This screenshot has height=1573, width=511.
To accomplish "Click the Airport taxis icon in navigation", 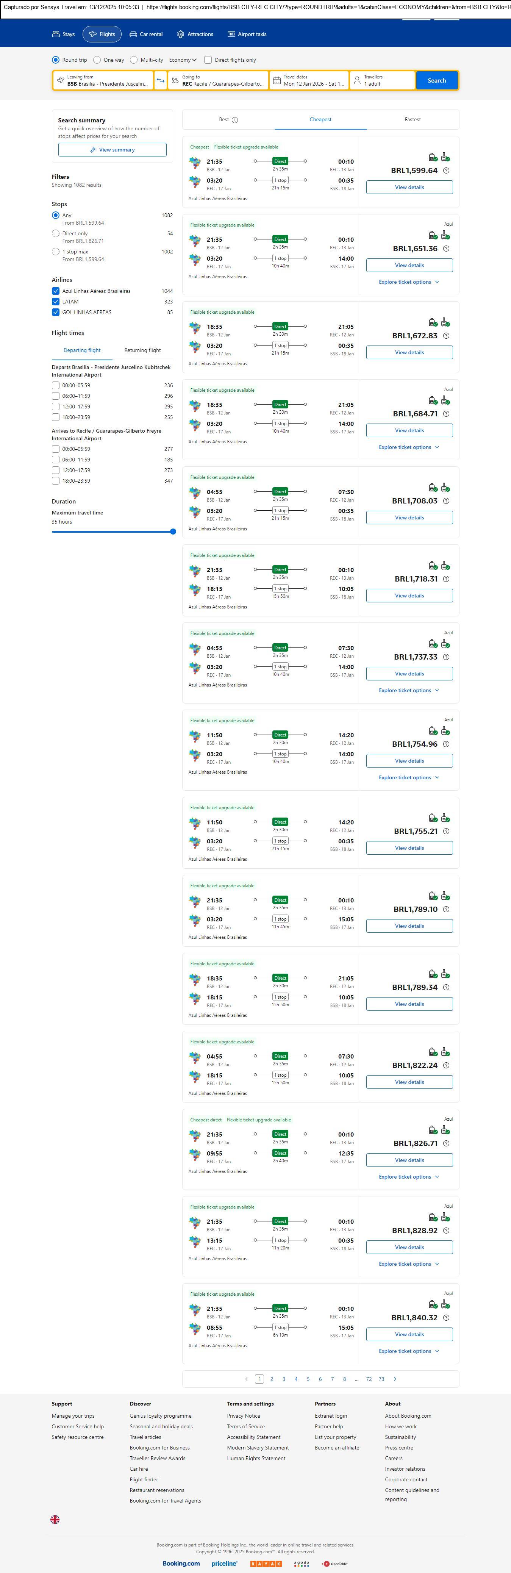I will (x=231, y=34).
